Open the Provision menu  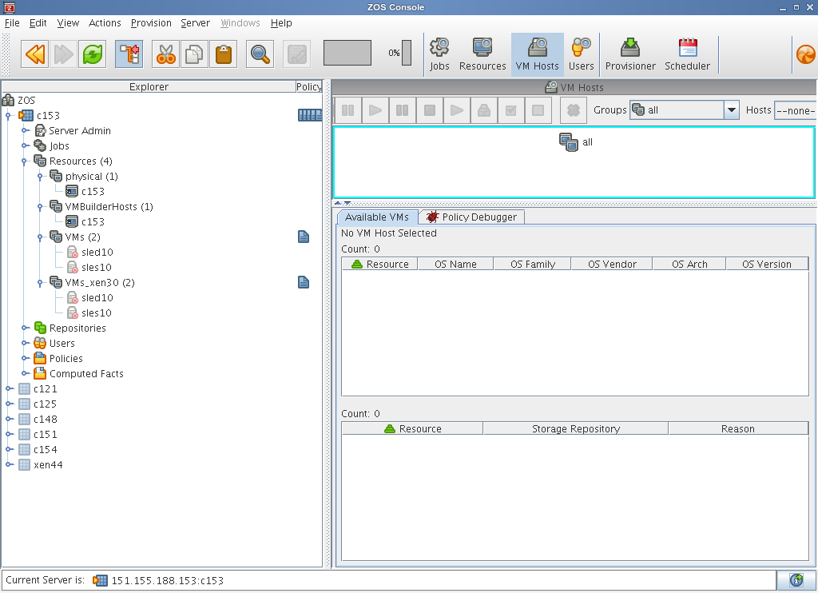pyautogui.click(x=151, y=23)
